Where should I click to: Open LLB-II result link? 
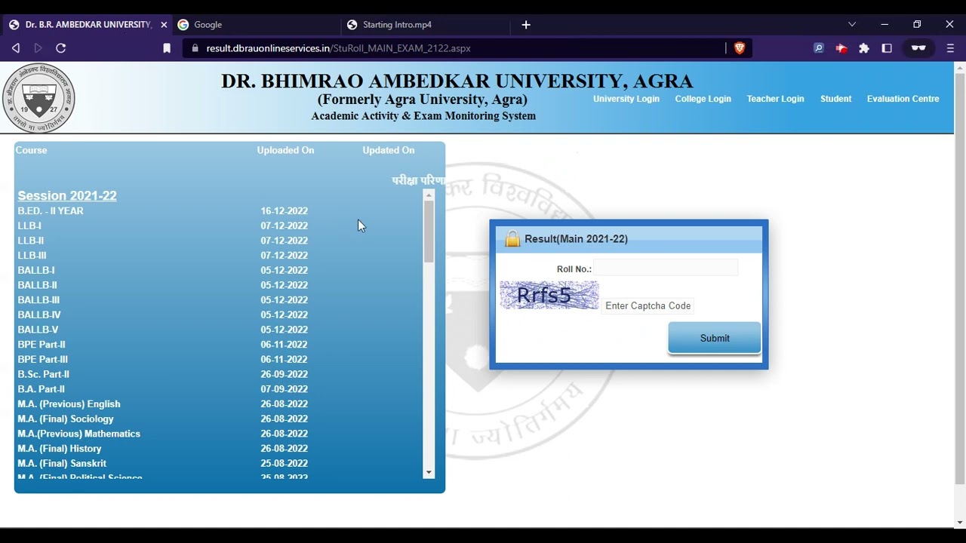31,241
